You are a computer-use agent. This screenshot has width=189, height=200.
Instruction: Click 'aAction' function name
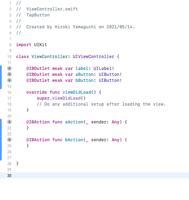pos(74,122)
